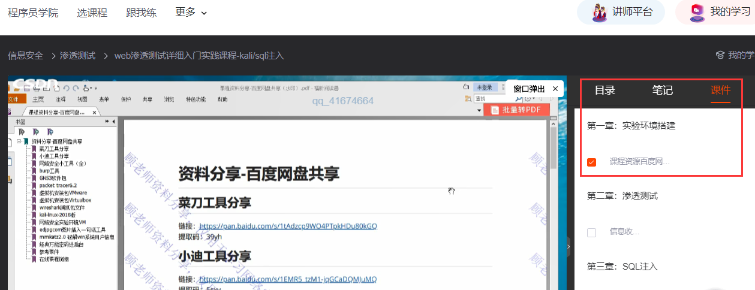
Task: Click the redo arrow in the PDF reader
Action: (76, 88)
